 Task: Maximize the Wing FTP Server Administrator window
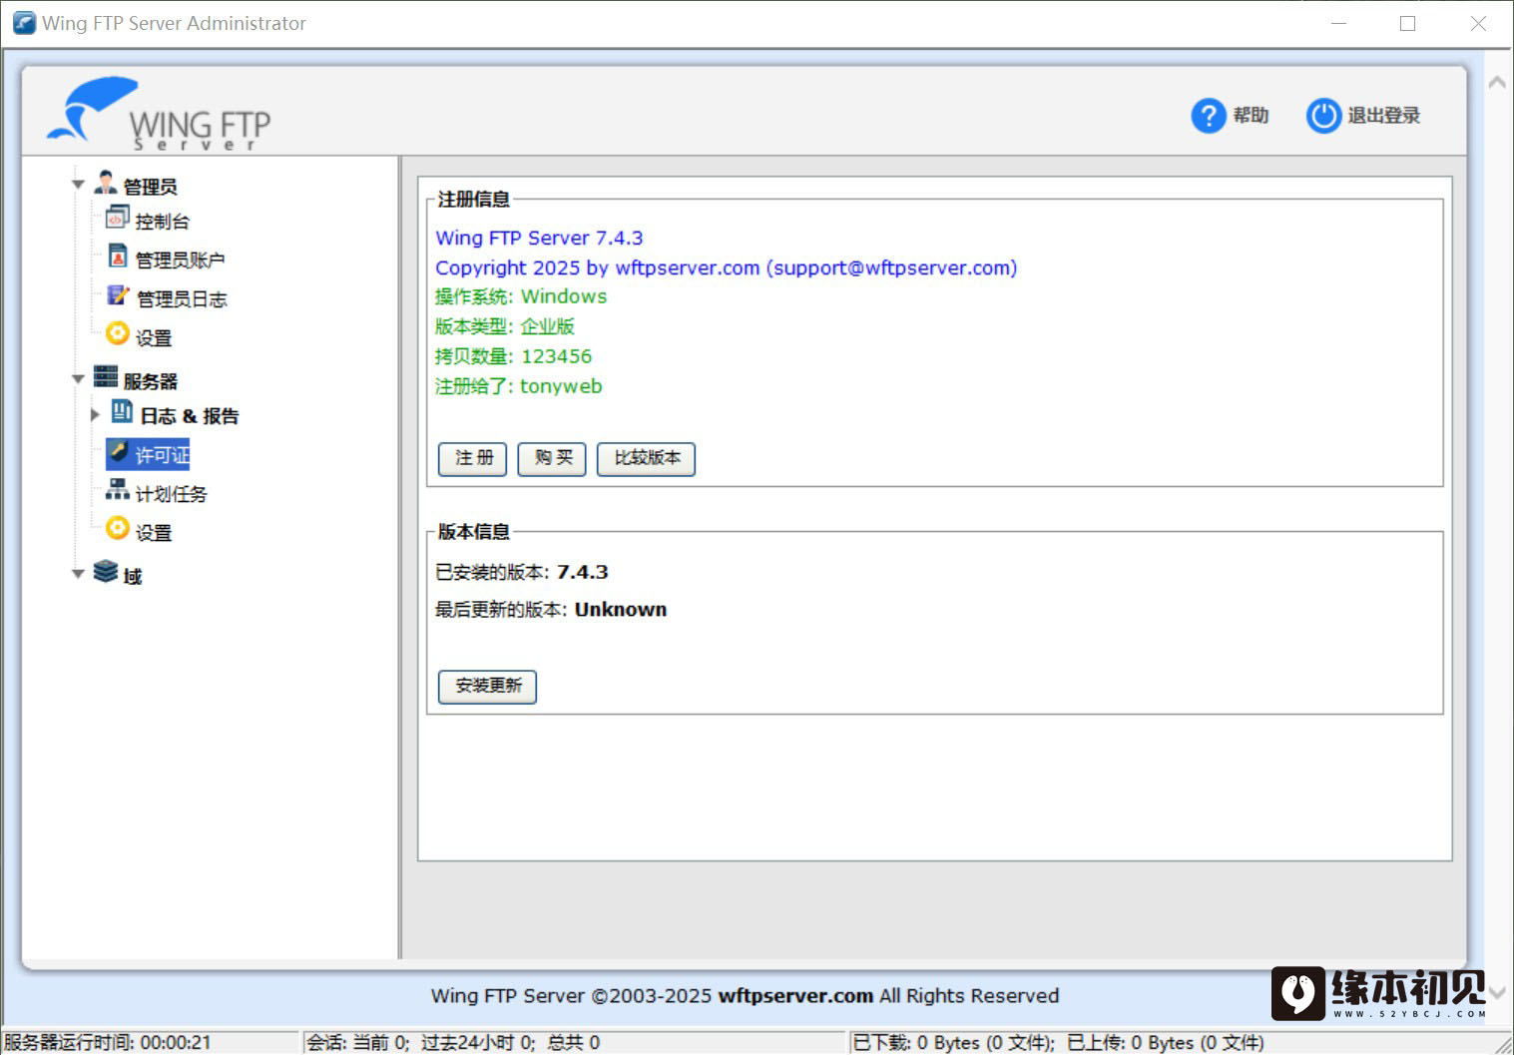click(1408, 23)
